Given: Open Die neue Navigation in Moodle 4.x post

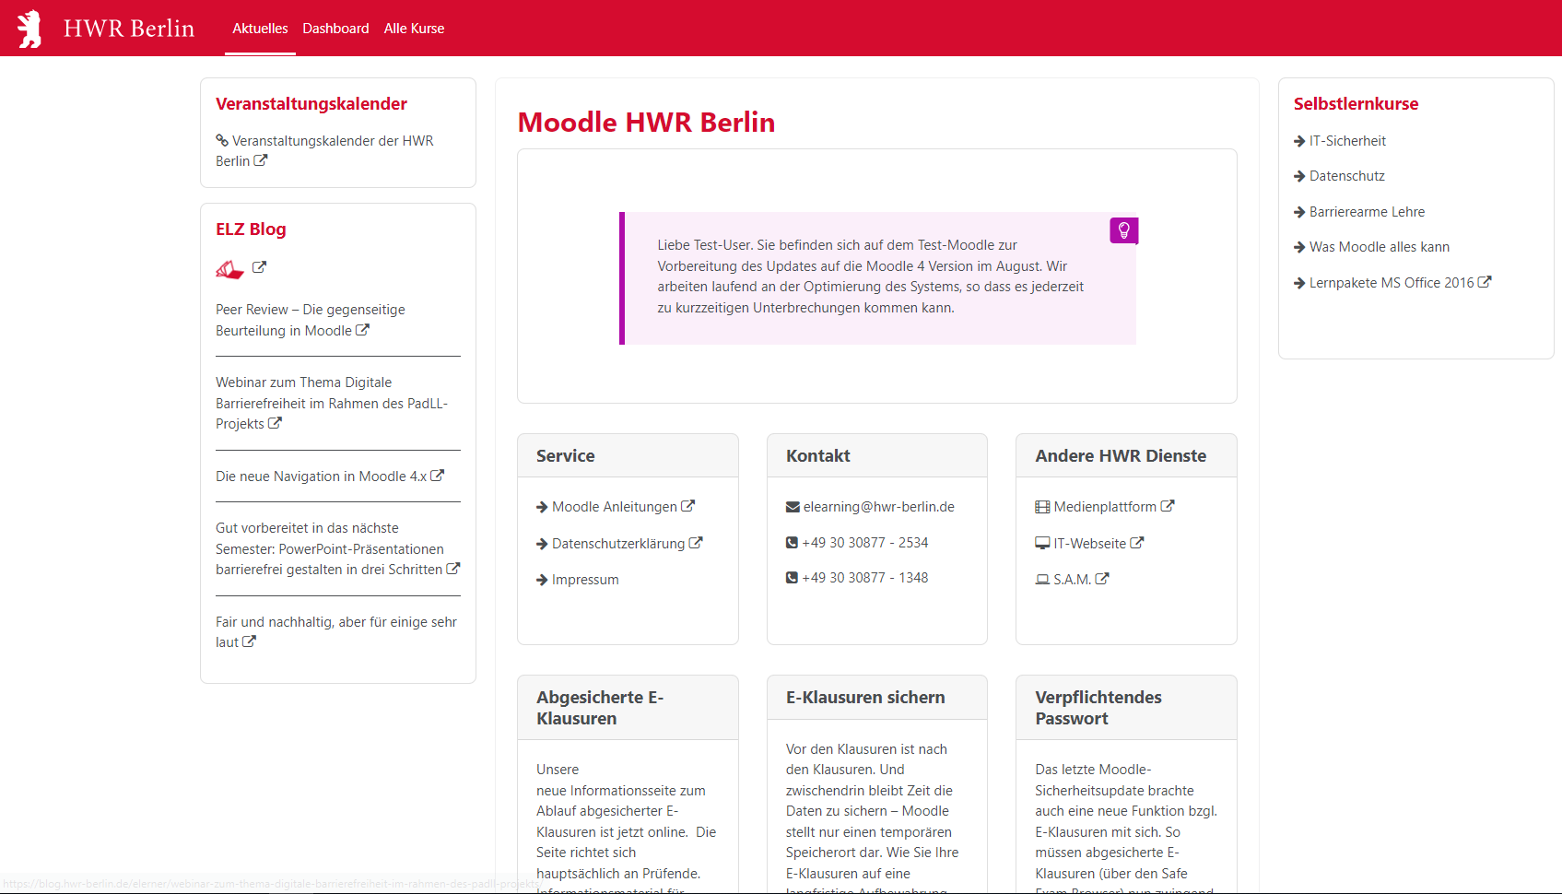Looking at the screenshot, I should coord(321,476).
